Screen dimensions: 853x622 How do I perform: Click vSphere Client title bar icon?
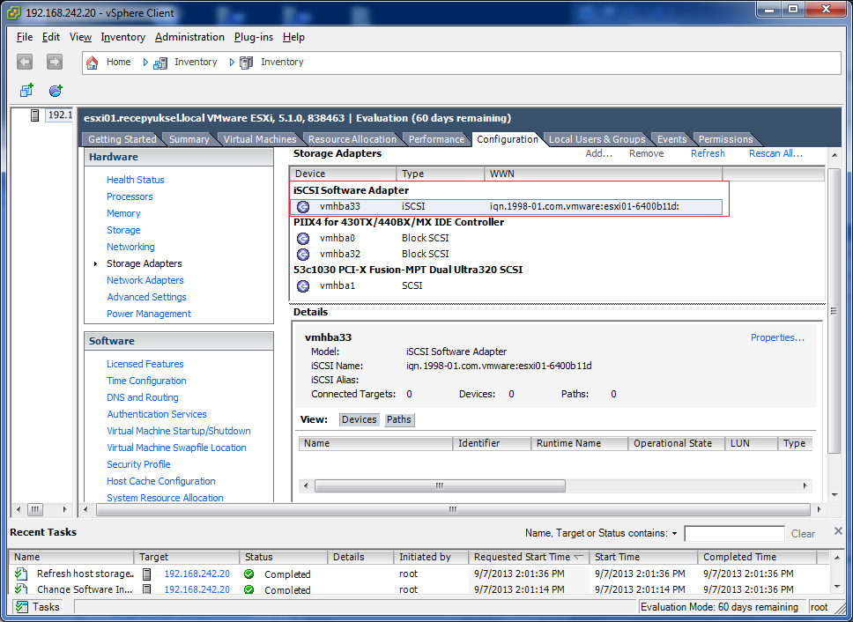point(13,11)
